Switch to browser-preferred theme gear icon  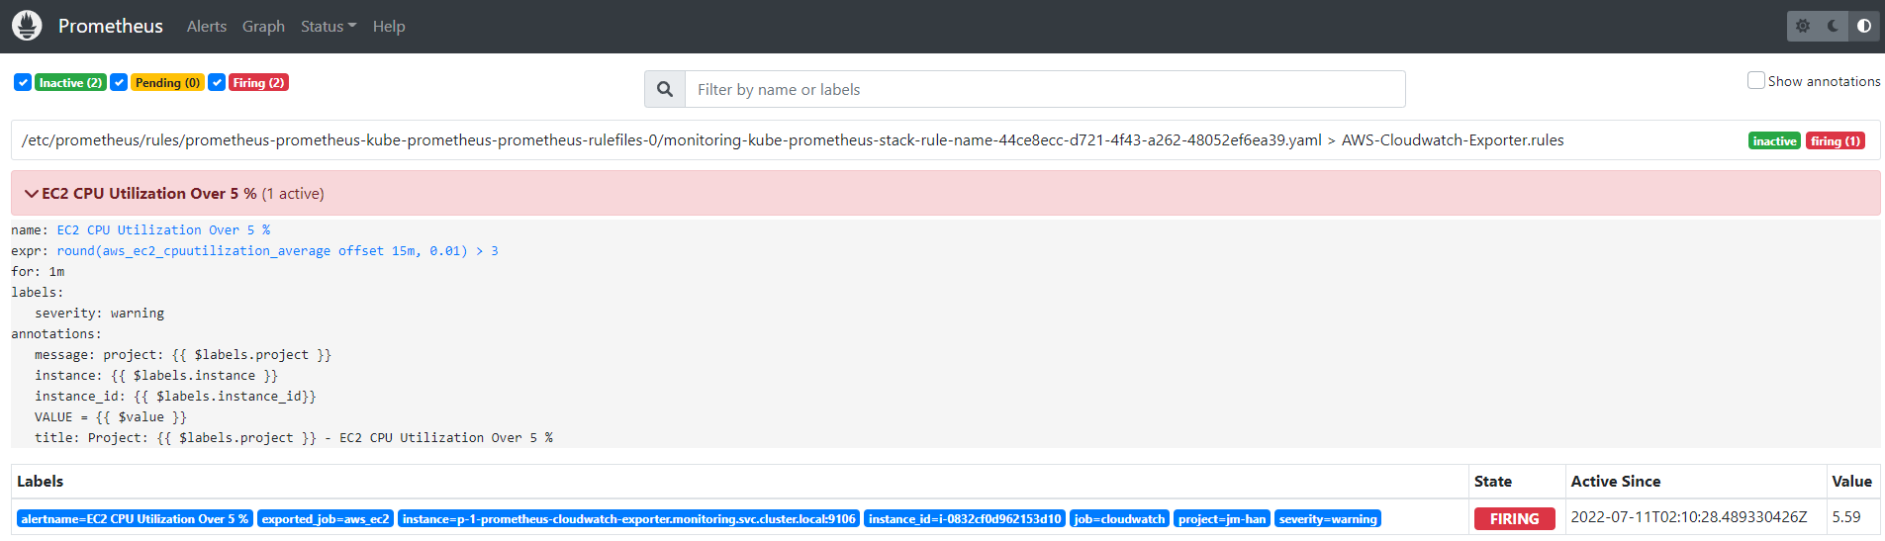[1803, 26]
